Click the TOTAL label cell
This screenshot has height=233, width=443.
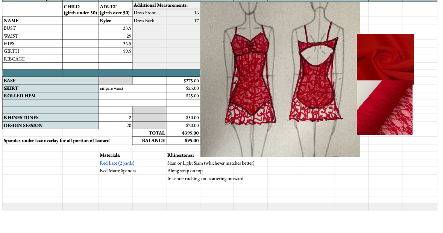point(149,133)
